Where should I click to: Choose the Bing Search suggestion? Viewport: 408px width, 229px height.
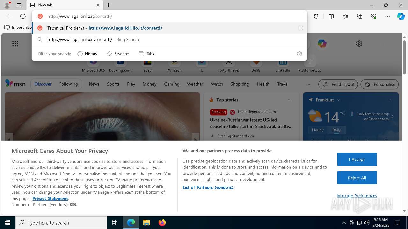pyautogui.click(x=169, y=39)
